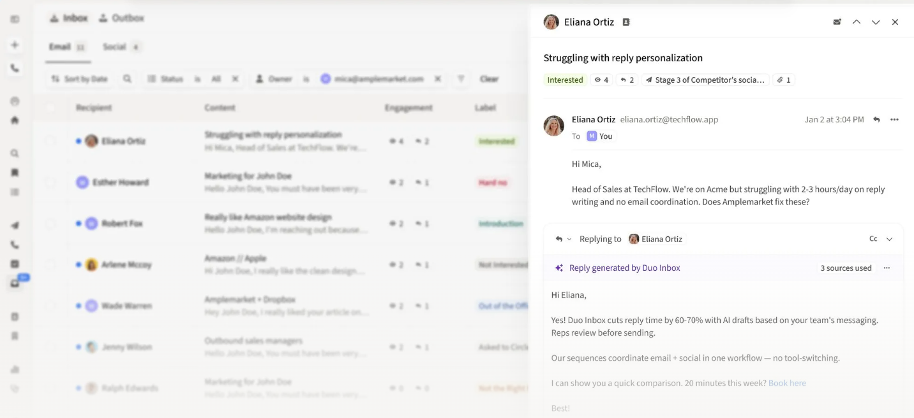914x418 pixels.
Task: Tick the select-all checkbox in table header
Action: pos(50,108)
